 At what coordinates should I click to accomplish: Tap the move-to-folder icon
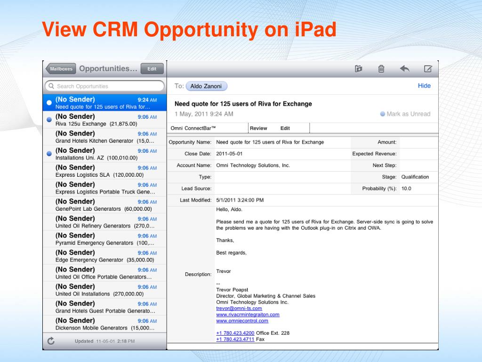coord(358,69)
